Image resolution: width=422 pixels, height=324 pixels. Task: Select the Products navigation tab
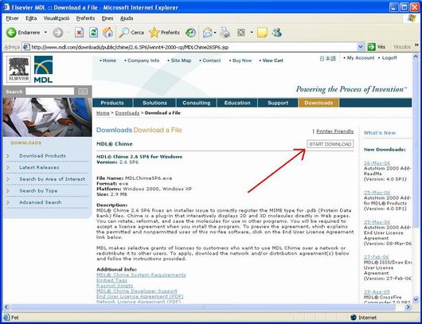(x=112, y=103)
